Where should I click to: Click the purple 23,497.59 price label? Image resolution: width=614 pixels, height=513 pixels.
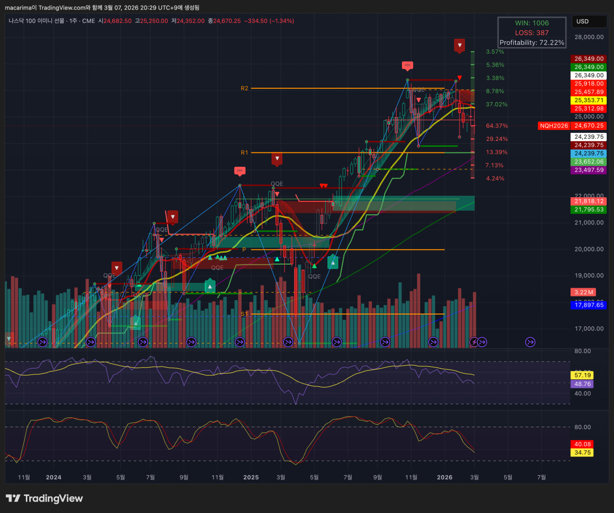pyautogui.click(x=589, y=170)
